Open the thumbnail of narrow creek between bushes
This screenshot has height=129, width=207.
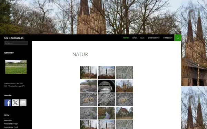coord(107,113)
